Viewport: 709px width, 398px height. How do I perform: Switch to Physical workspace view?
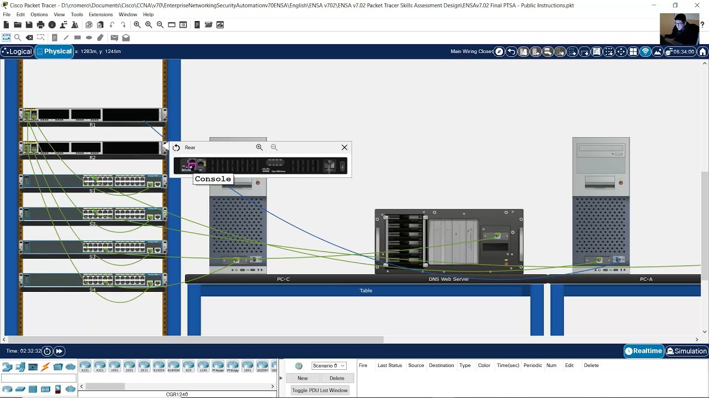pyautogui.click(x=54, y=51)
